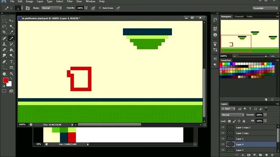Select the Move tool
280x157 pixels.
(11, 21)
